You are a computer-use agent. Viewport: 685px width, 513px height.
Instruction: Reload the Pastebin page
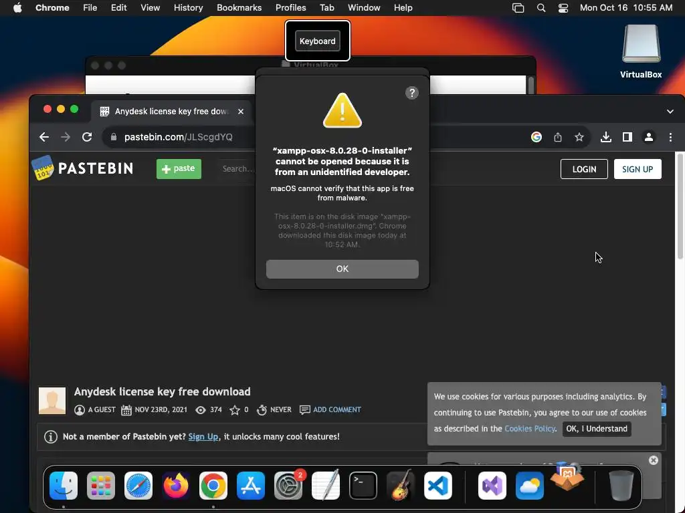87,137
